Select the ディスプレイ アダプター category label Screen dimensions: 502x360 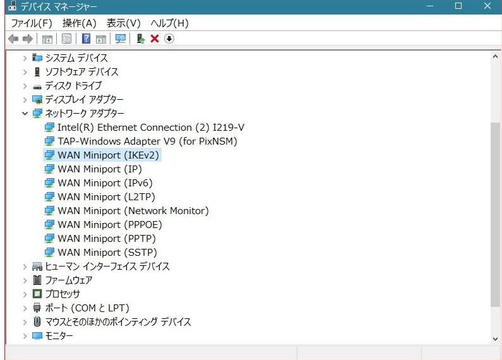[84, 100]
